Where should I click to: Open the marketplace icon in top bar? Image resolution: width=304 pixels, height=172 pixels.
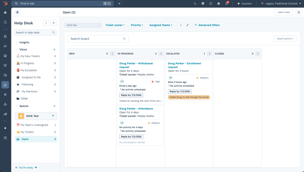(x=203, y=4)
